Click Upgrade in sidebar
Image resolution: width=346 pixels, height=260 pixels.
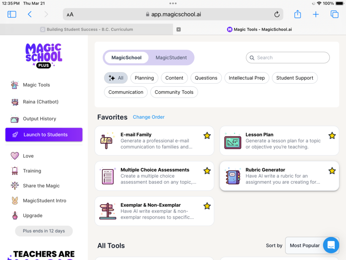[x=44, y=215]
